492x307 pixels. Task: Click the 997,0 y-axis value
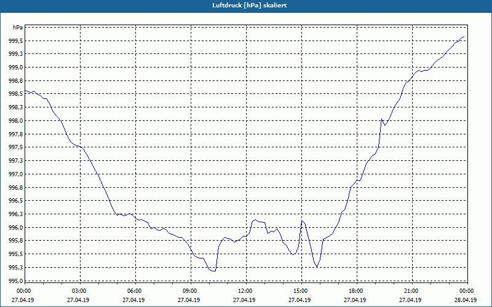coord(15,174)
